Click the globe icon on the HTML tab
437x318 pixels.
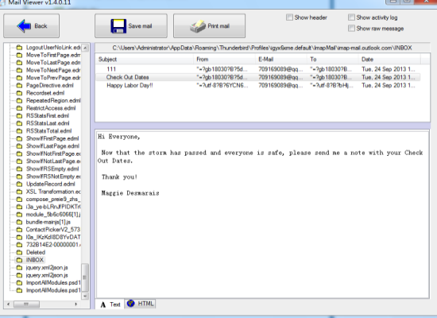point(131,303)
